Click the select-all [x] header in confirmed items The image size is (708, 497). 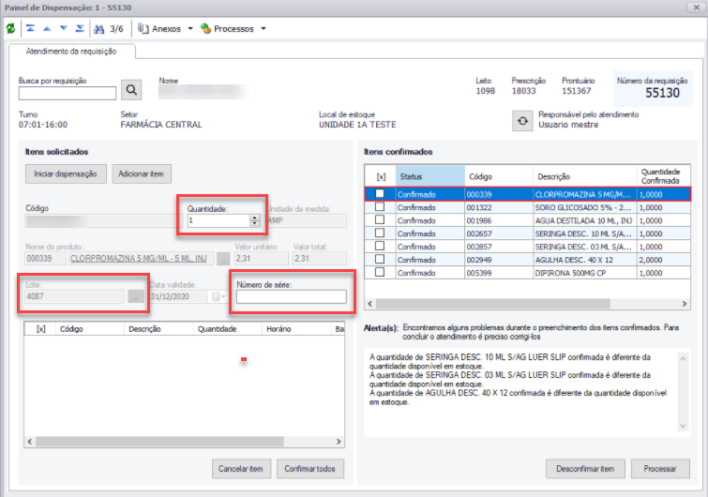pos(381,176)
